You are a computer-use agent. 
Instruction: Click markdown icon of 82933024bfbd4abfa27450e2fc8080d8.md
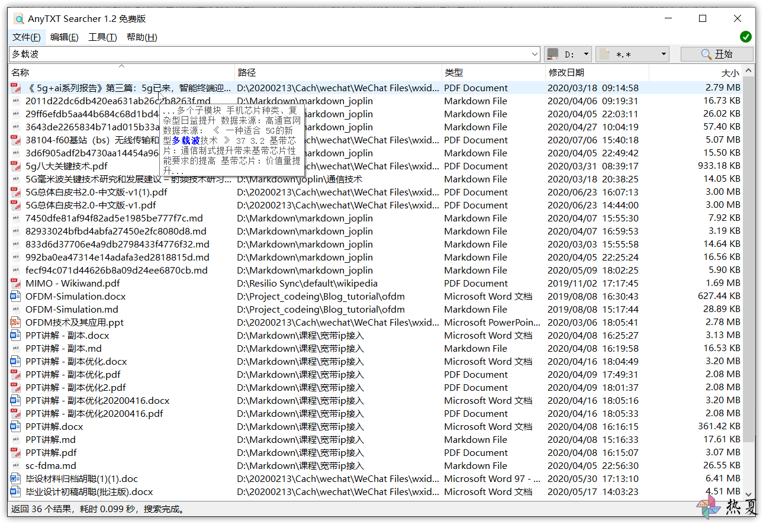tap(16, 232)
